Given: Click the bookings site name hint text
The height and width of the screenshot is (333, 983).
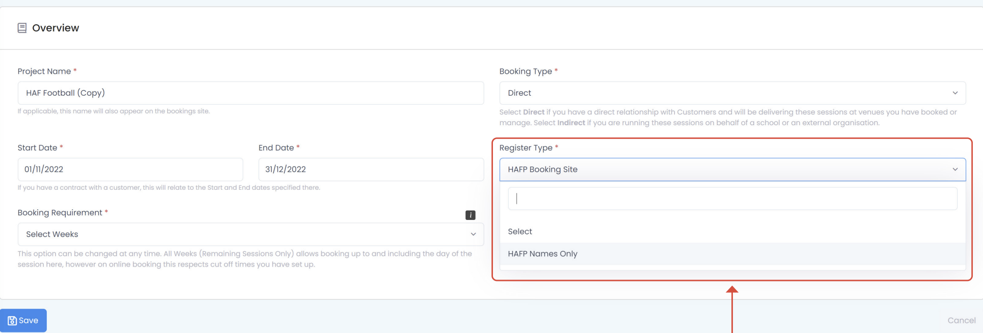Looking at the screenshot, I should point(114,111).
